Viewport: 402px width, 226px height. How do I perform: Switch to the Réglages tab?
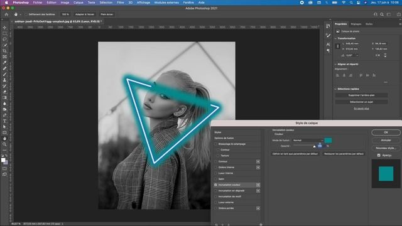(356, 24)
